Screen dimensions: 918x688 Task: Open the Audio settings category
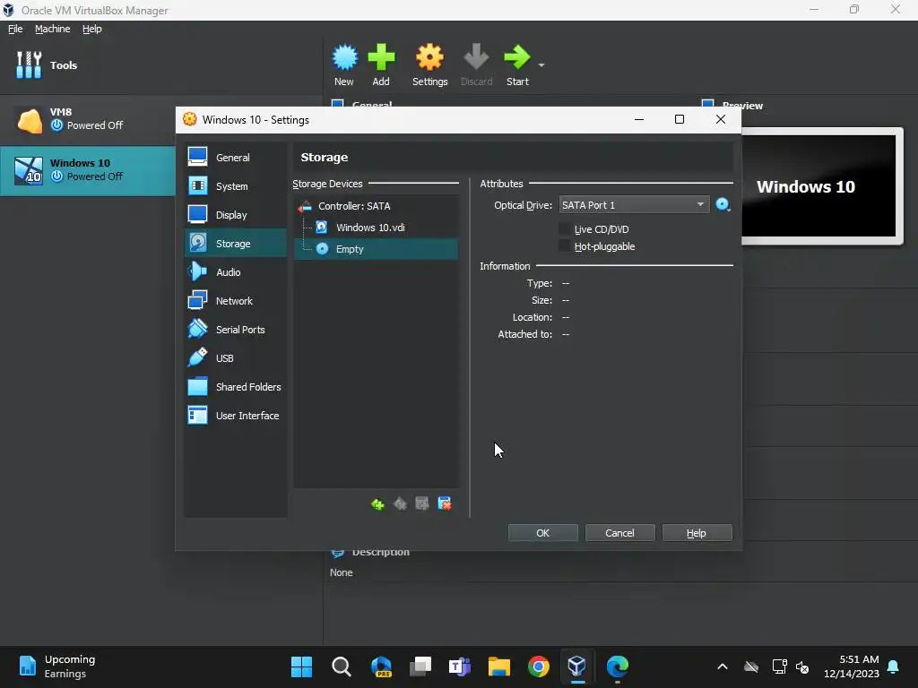[x=236, y=272]
